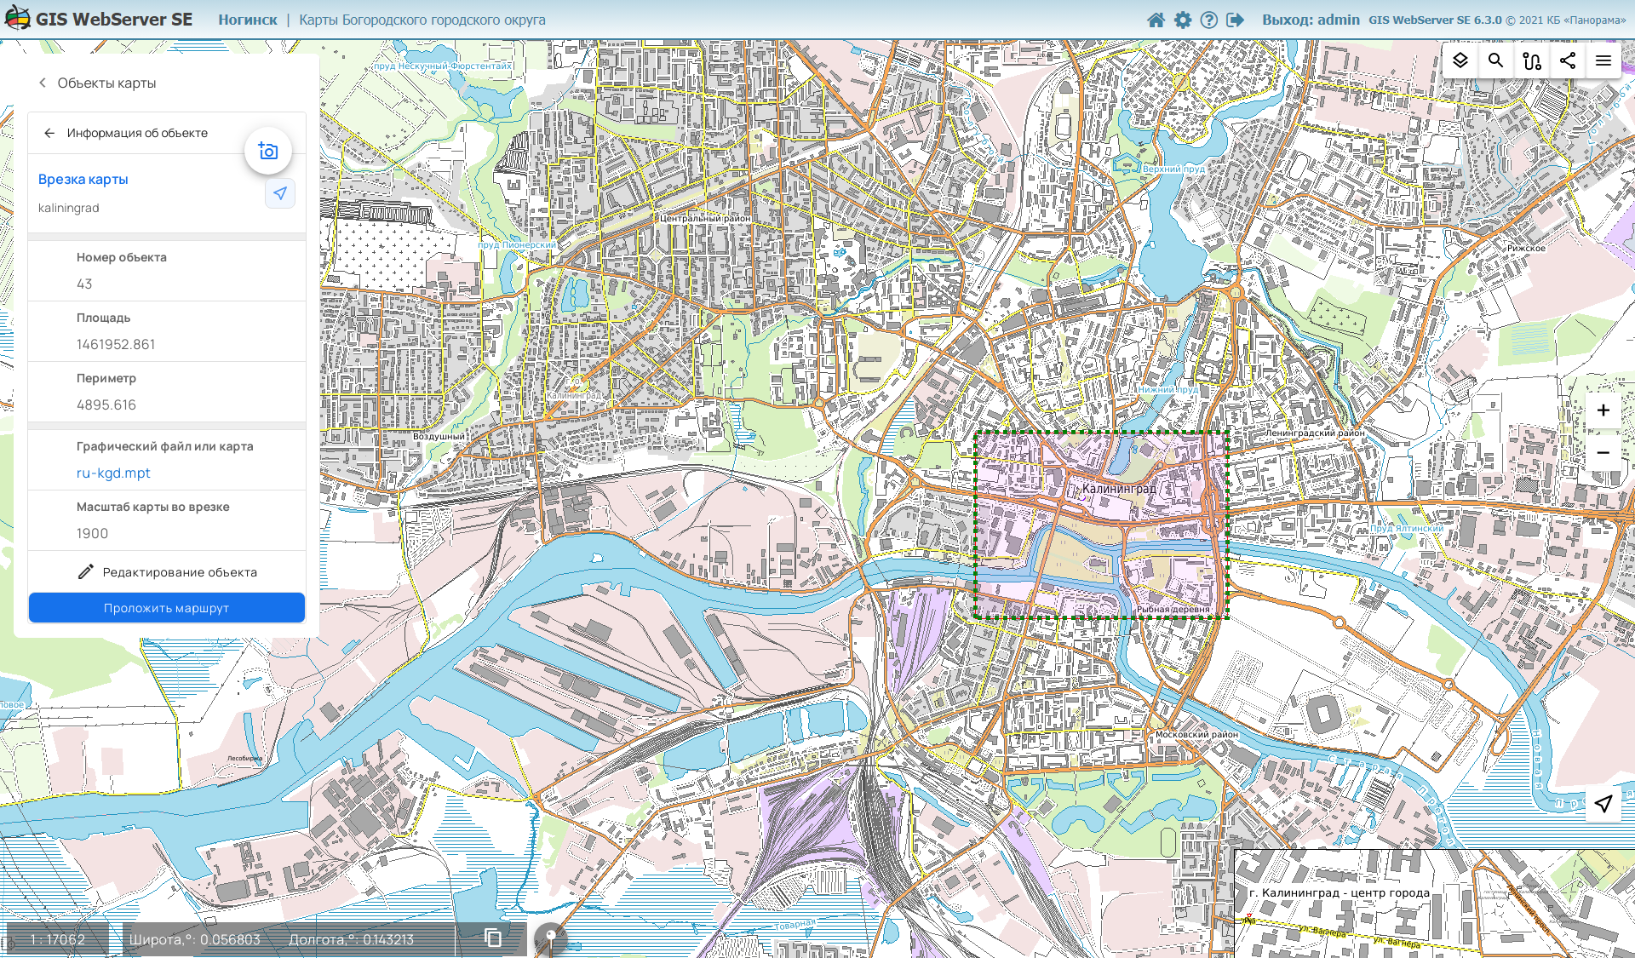The width and height of the screenshot is (1635, 958).
Task: Click the Московский район map label
Action: point(1196,734)
